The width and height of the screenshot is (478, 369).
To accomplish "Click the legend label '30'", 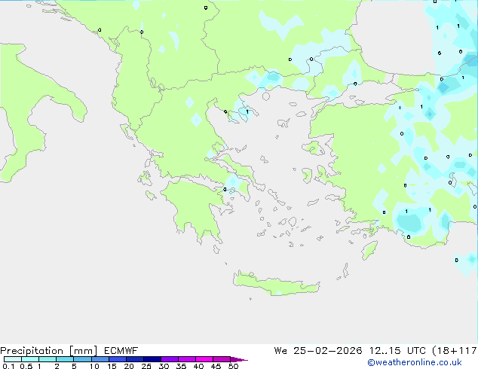I will [x=164, y=366].
